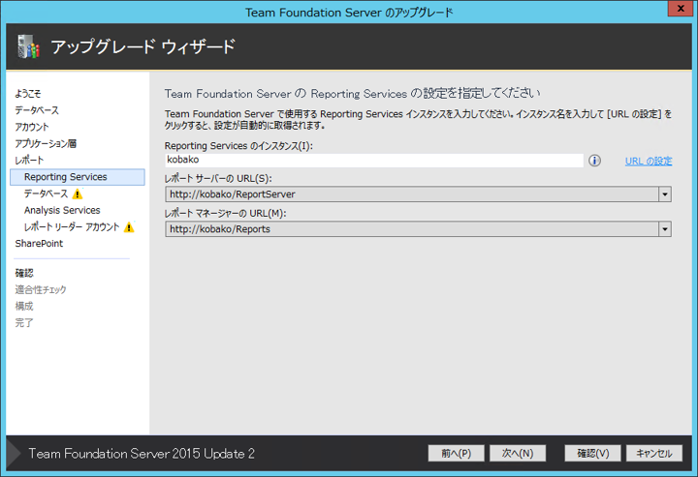The width and height of the screenshot is (698, 477).
Task: Open the アカウント wizard step
Action: (31, 127)
